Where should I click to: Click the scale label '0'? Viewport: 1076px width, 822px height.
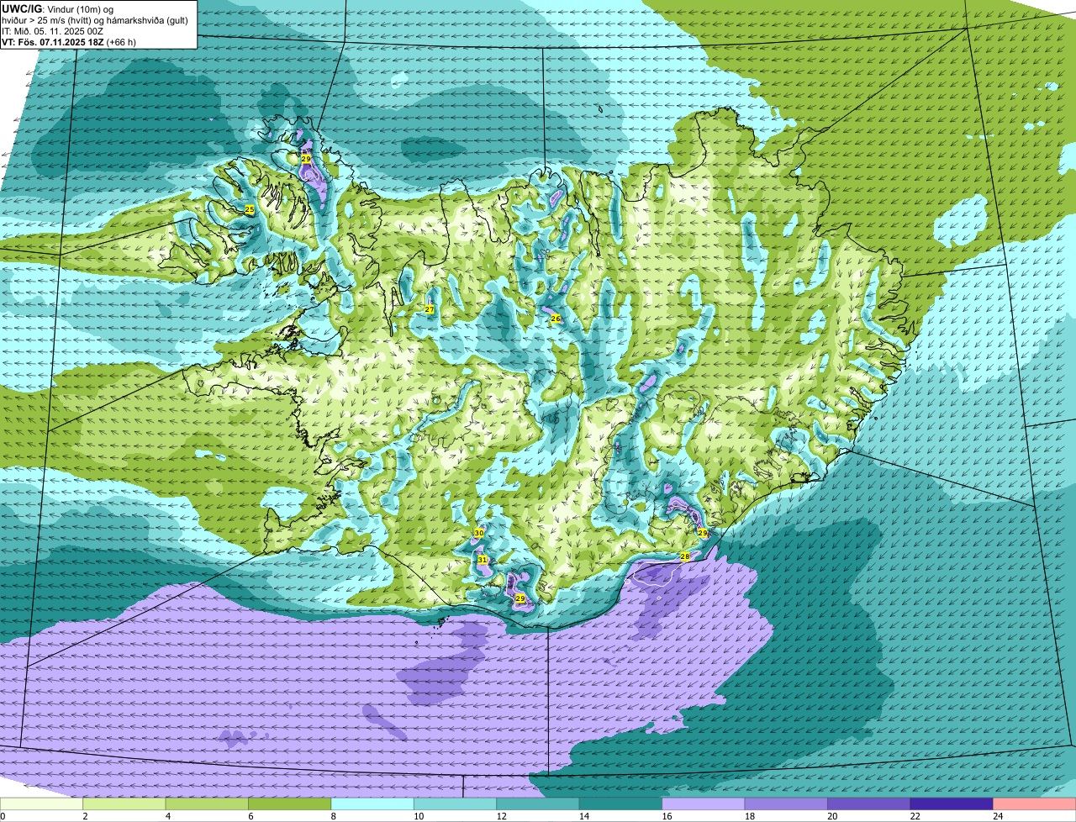(3, 816)
